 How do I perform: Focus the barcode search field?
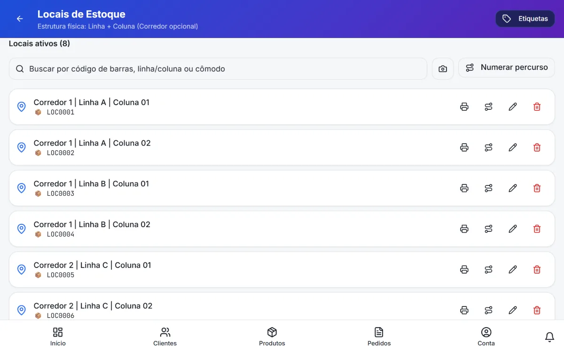pos(218,69)
